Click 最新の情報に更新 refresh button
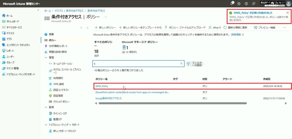292x139 pixels. coord(235,28)
